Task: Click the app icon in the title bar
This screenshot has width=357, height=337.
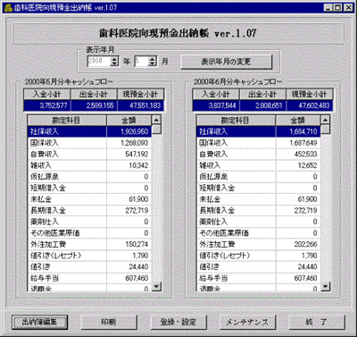Action: 8,8
